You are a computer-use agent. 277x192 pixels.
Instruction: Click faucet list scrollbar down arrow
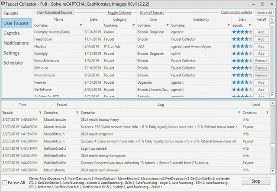point(272,95)
